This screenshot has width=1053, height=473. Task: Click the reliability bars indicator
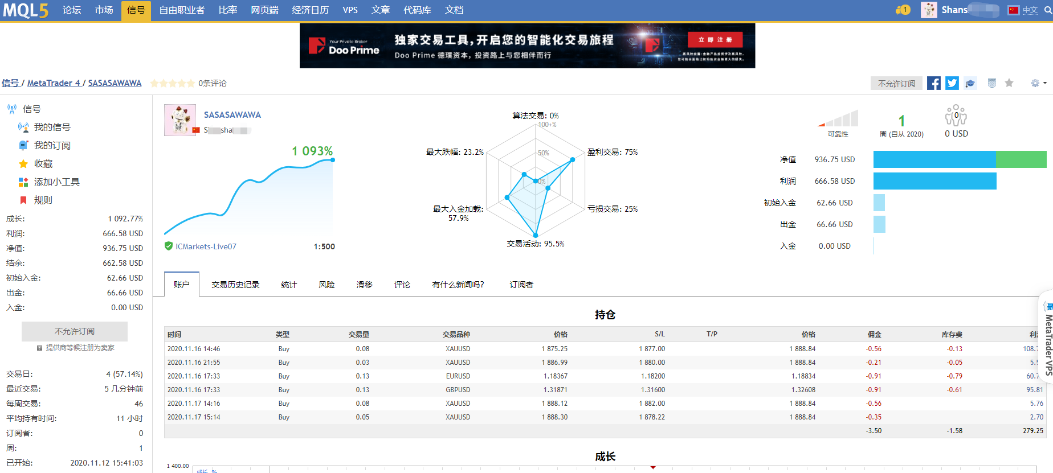tap(838, 118)
